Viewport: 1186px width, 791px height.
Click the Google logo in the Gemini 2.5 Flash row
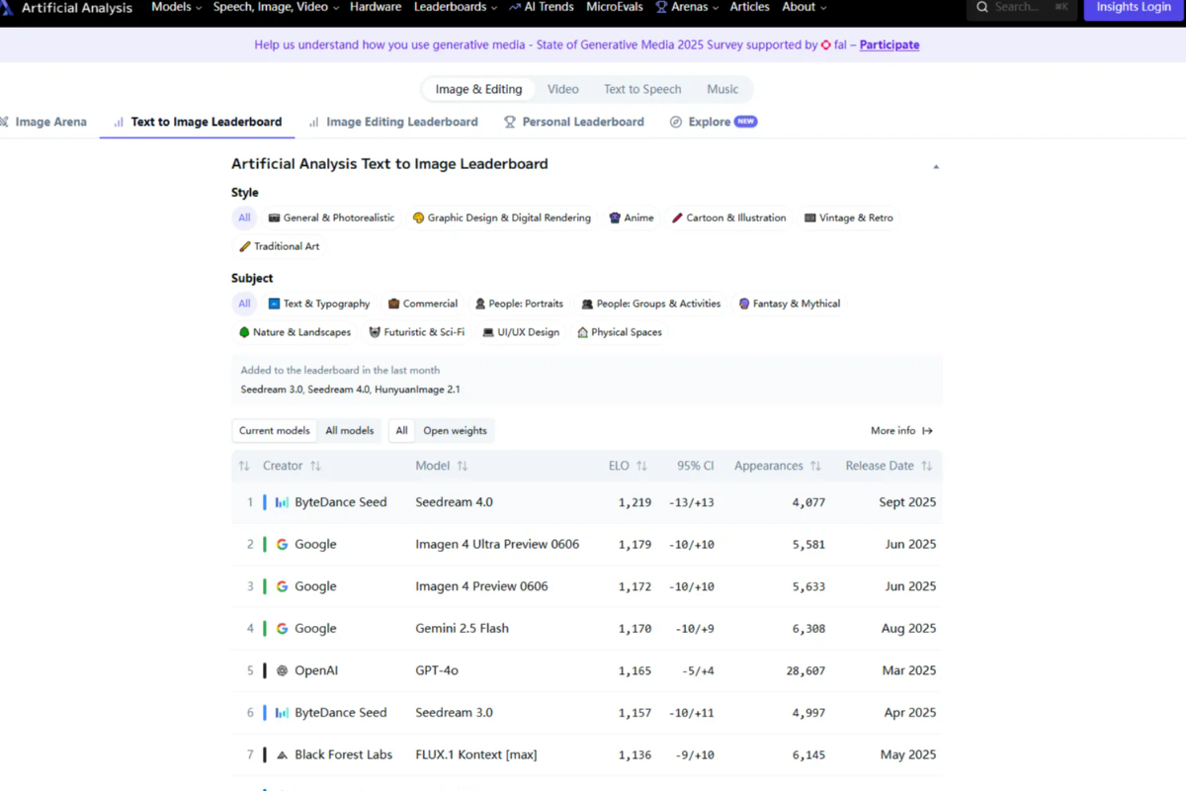282,628
